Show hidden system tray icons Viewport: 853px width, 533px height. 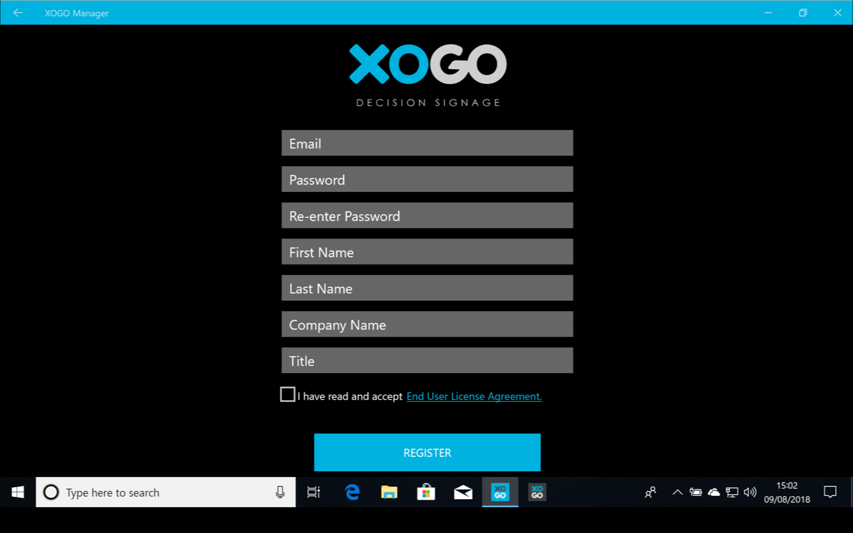[x=677, y=492]
